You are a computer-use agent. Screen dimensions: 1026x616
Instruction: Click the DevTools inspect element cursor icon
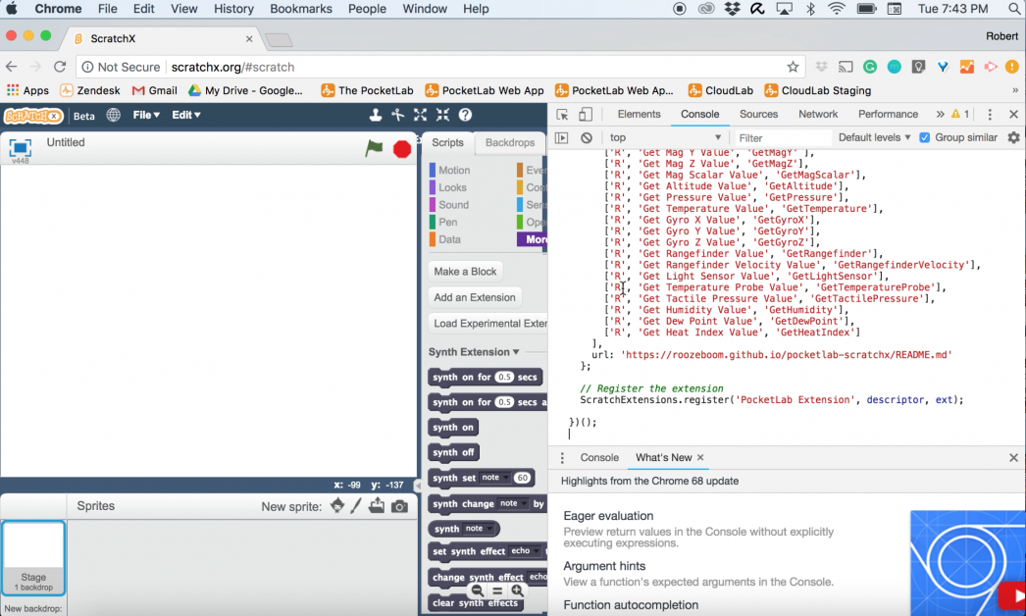tap(561, 113)
